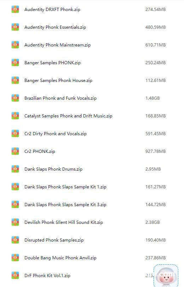Click the 1.48GB size of Brazilian Phonk file
The image size is (184, 287).
coord(153,98)
